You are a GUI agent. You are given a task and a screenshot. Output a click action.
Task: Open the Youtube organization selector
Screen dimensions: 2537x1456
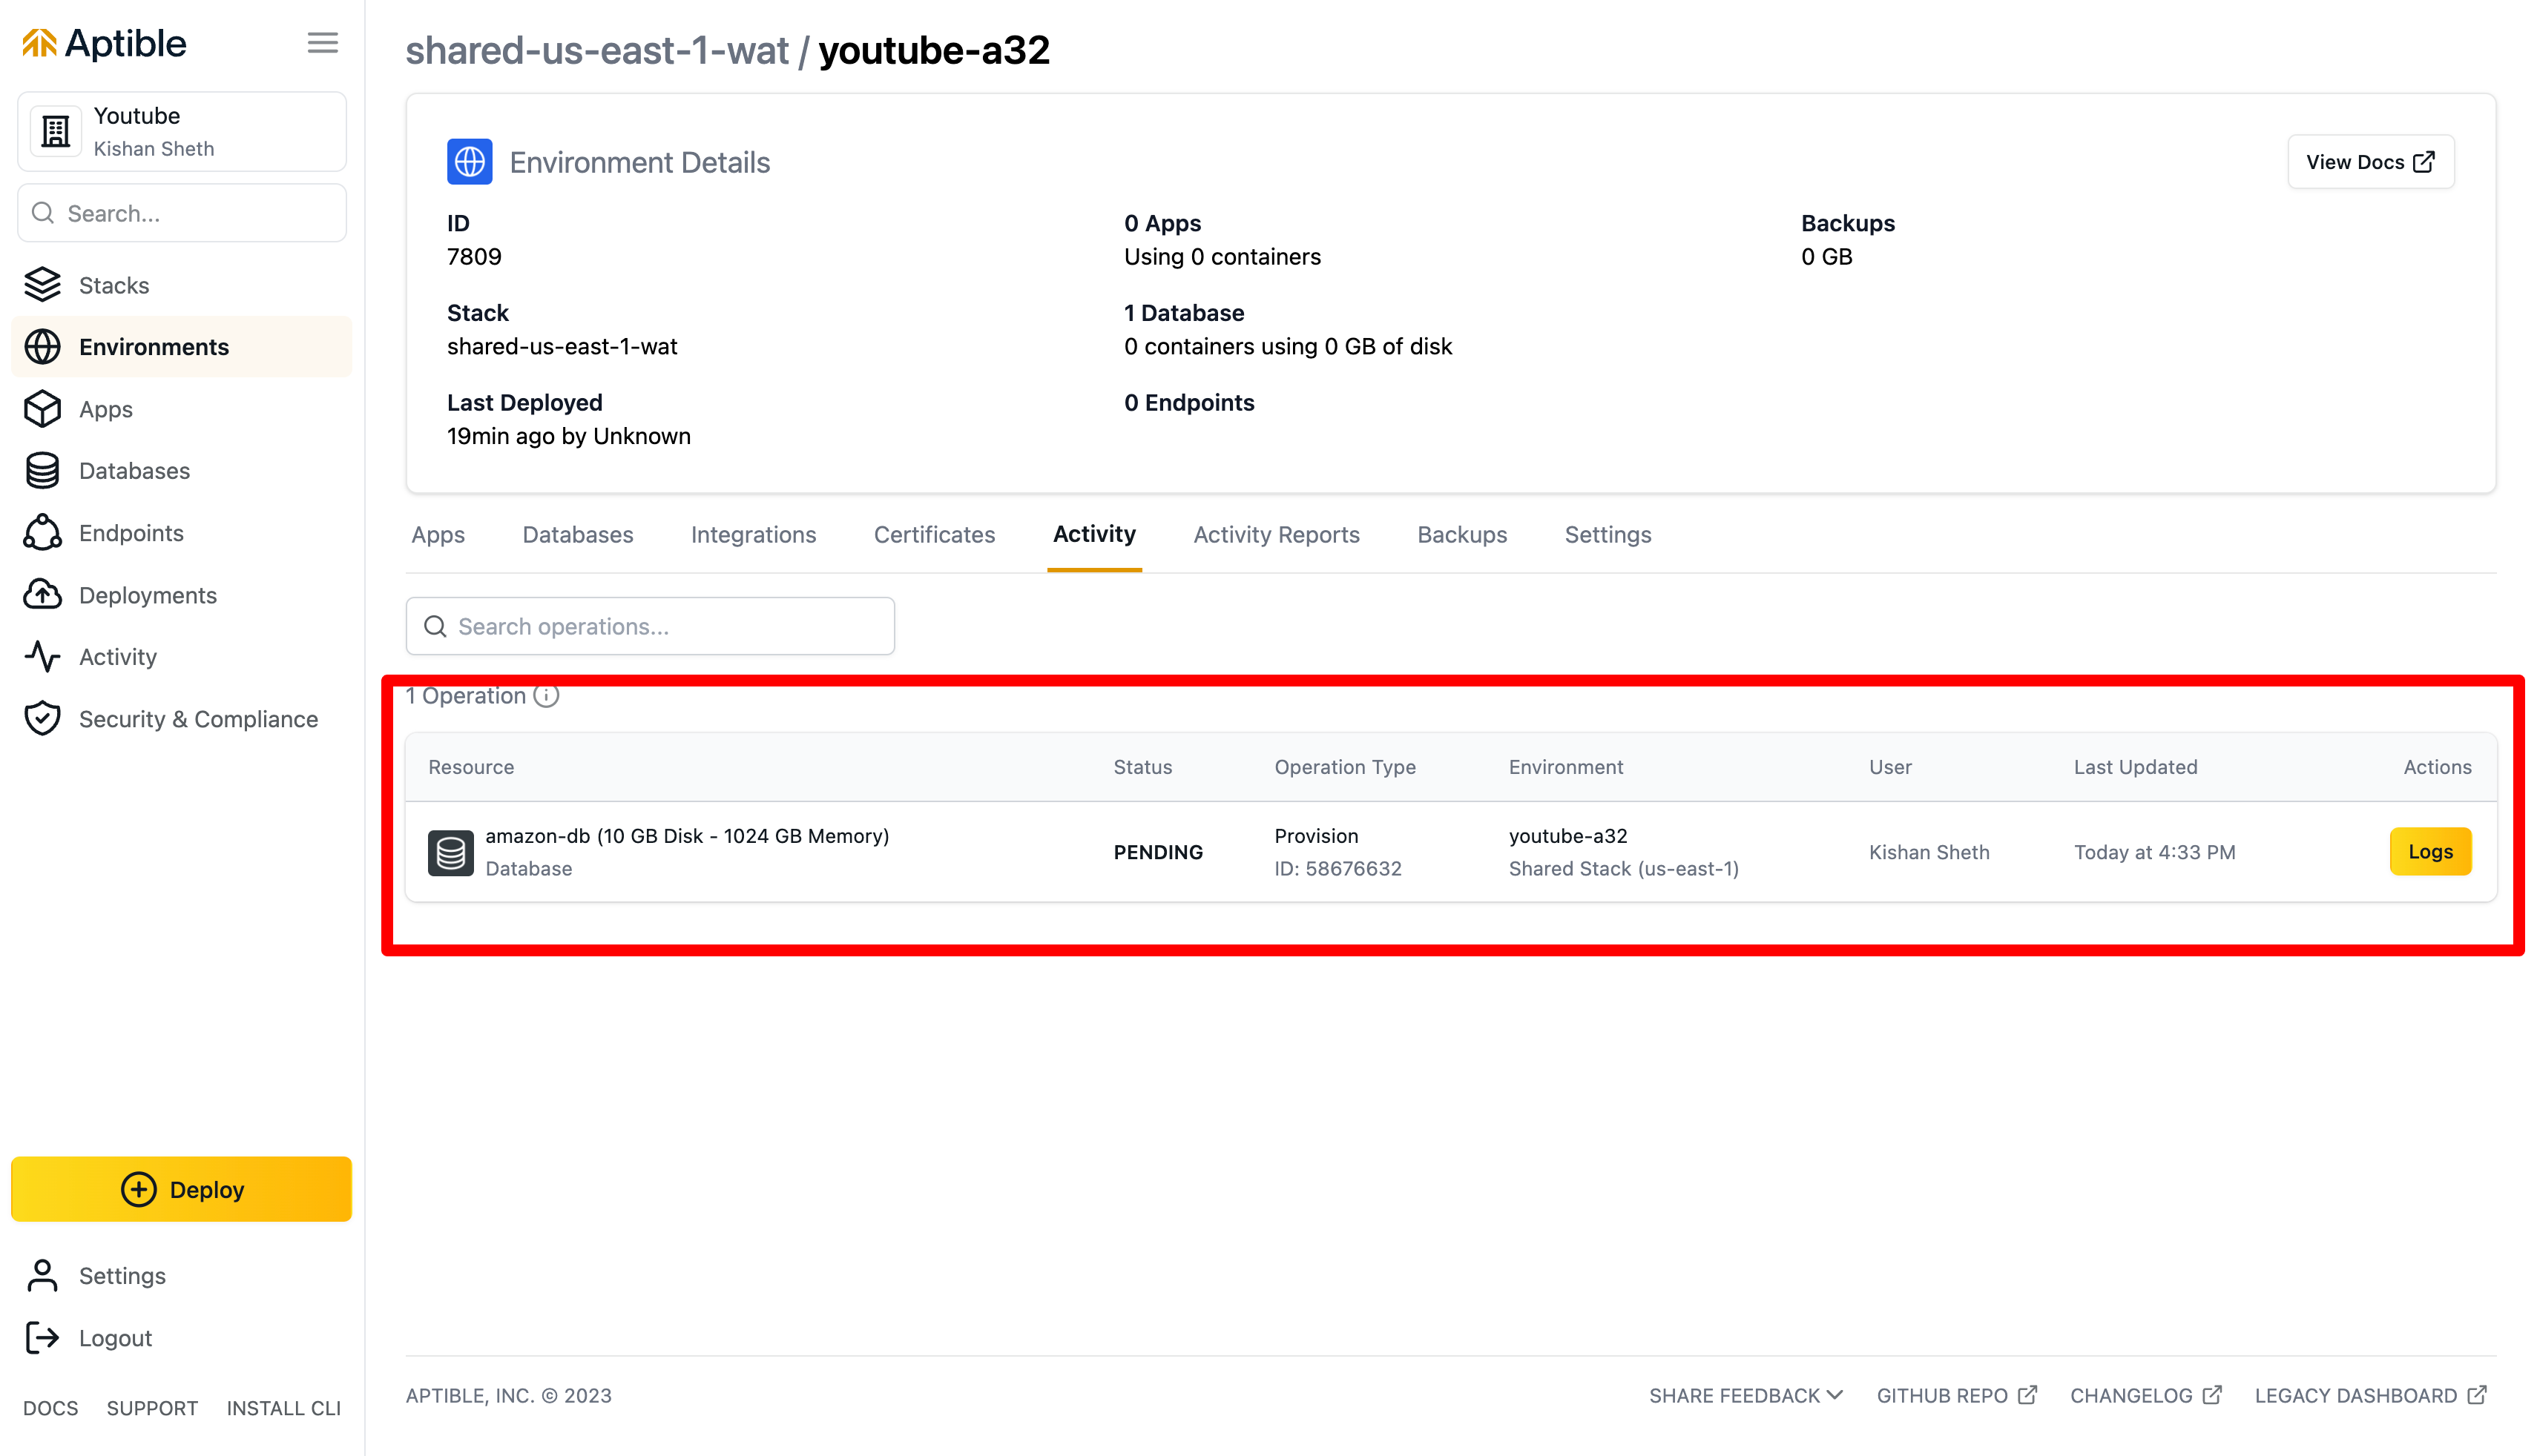181,130
